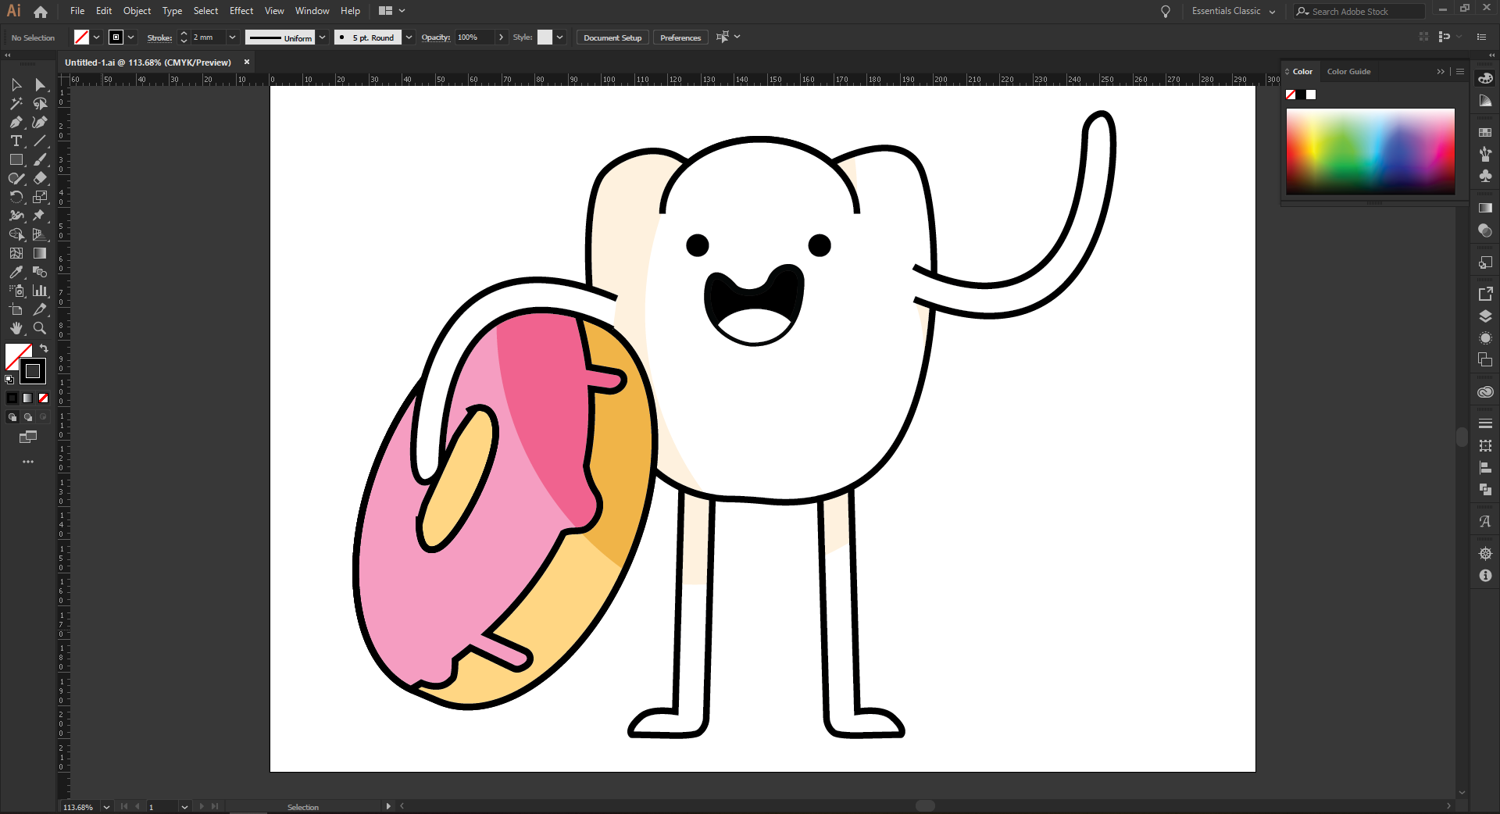Activate the Paintbrush tool
The height and width of the screenshot is (814, 1500).
pos(40,159)
